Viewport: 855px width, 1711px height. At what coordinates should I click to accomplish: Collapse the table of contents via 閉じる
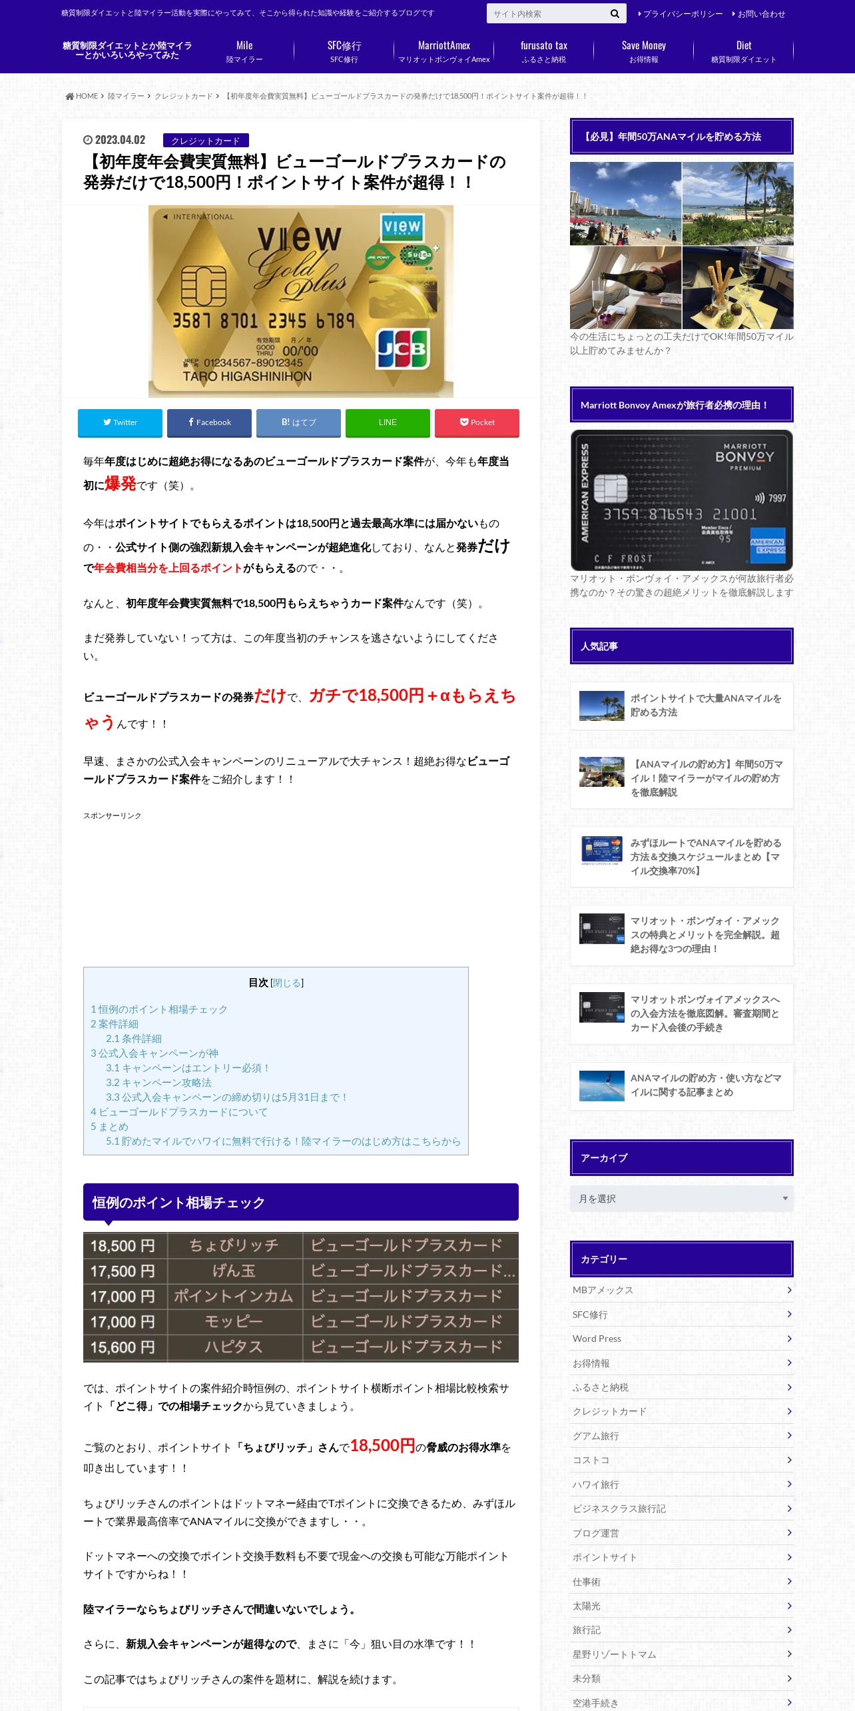pos(287,983)
